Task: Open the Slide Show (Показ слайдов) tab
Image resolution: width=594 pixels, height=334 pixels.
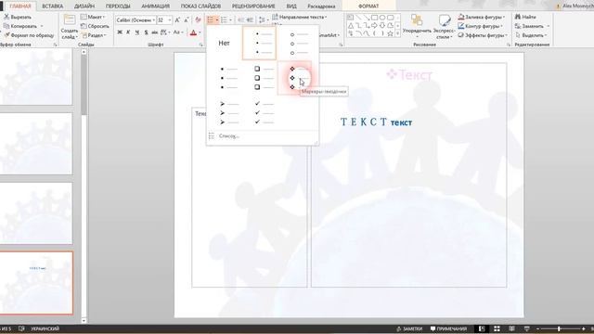Action: [x=200, y=6]
